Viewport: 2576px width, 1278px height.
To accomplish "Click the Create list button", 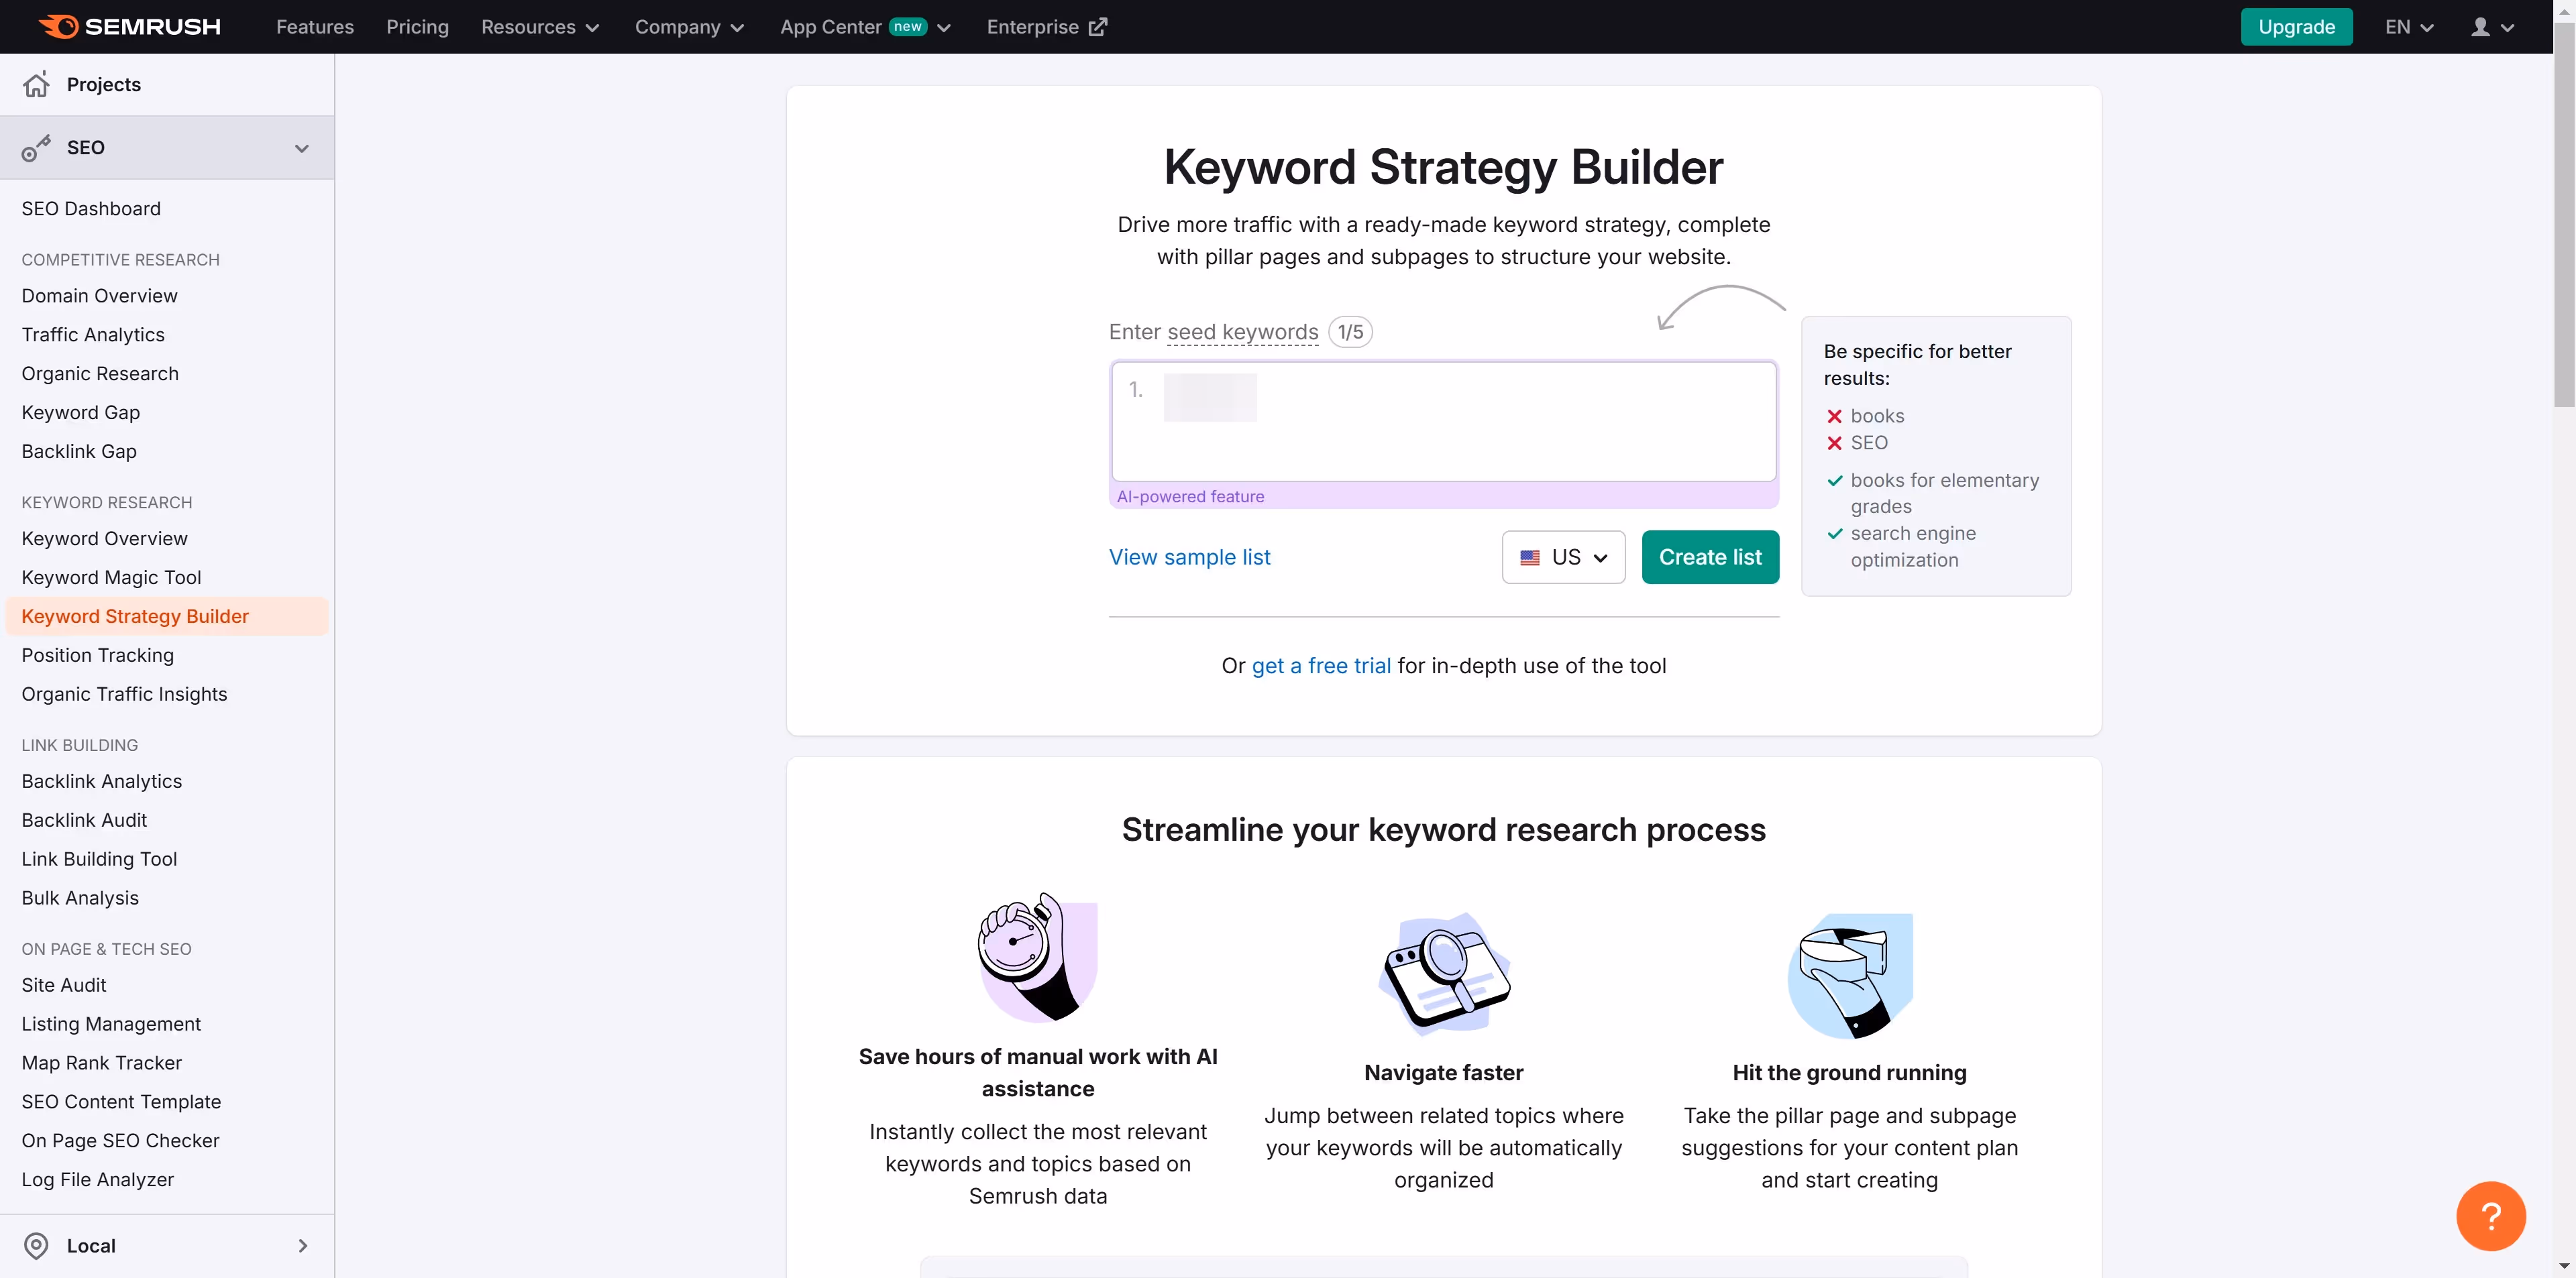I will point(1710,557).
